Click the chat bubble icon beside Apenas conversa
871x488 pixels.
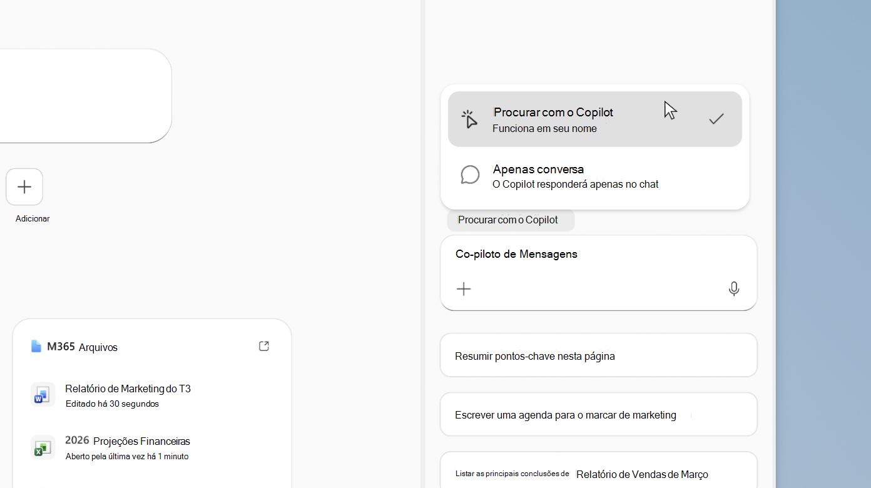pyautogui.click(x=470, y=175)
